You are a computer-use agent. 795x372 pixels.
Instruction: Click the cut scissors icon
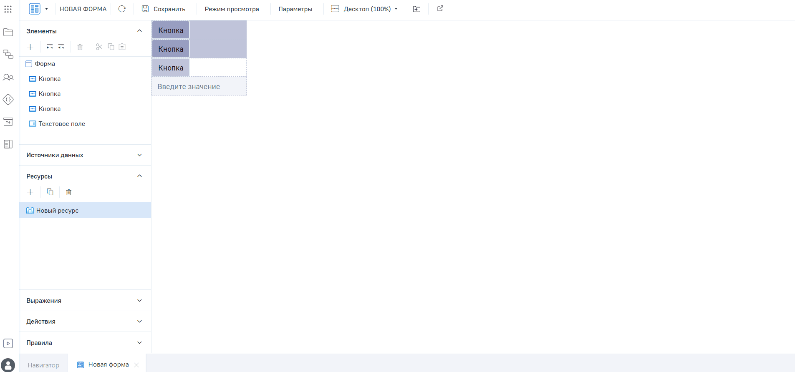(99, 47)
